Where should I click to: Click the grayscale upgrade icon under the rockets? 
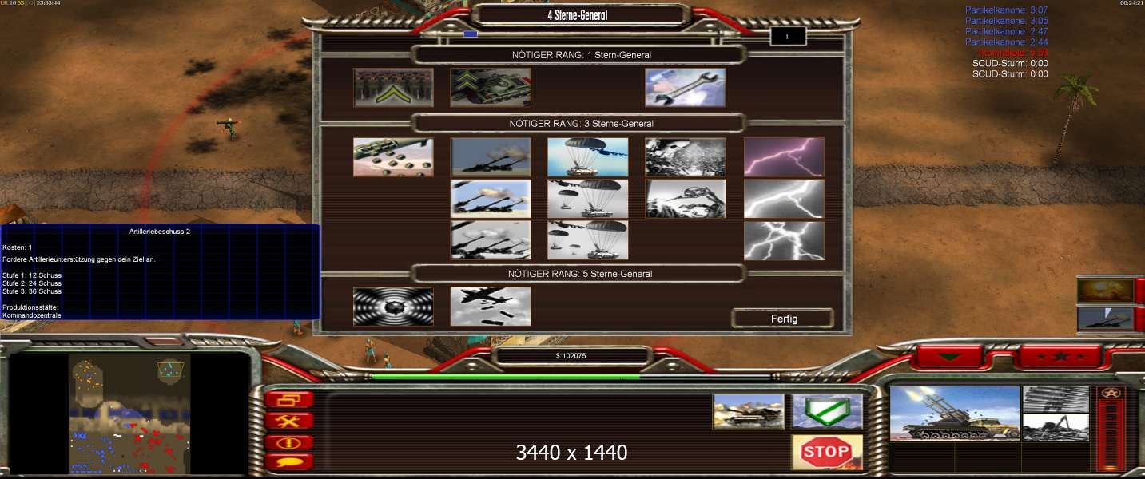coord(1056,427)
